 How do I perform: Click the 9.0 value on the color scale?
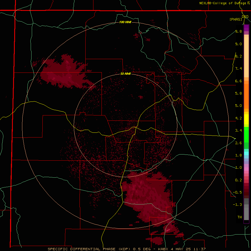[238, 44]
